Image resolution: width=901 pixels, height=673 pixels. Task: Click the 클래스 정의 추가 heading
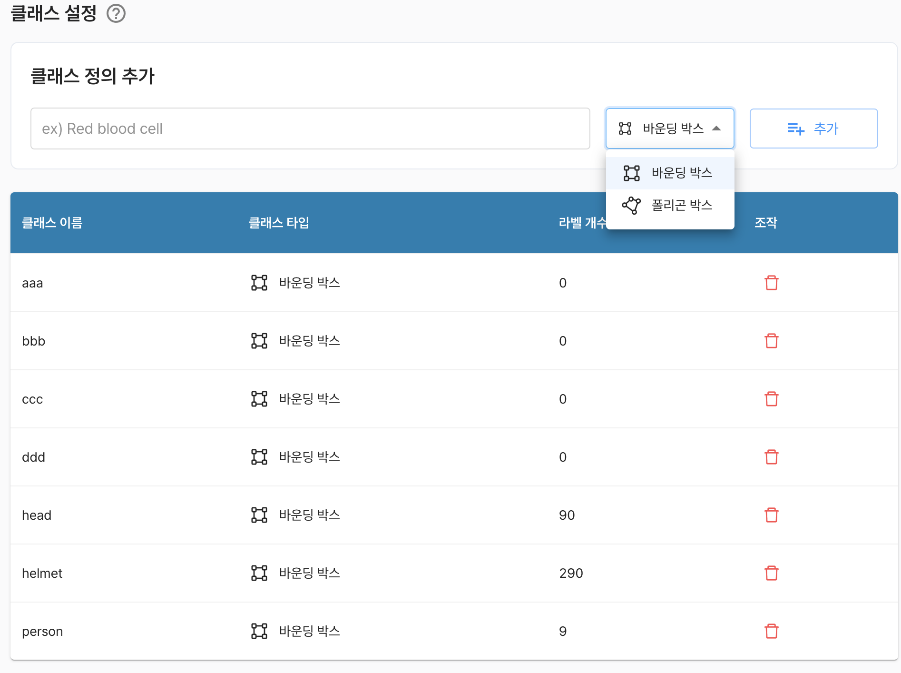click(93, 76)
